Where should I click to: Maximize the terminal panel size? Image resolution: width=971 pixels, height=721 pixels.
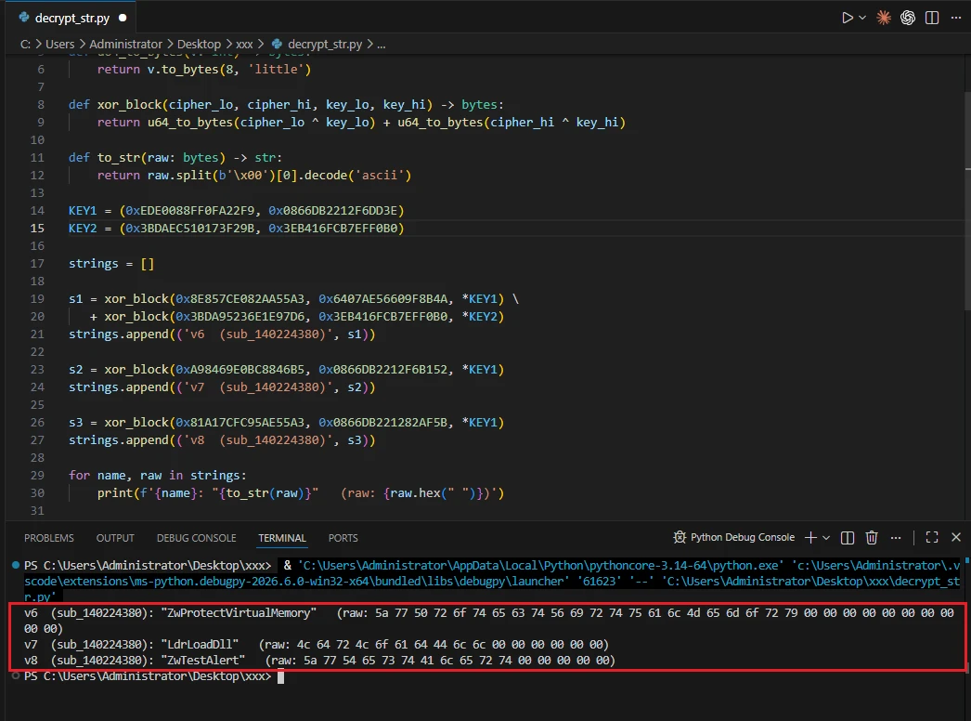(932, 537)
